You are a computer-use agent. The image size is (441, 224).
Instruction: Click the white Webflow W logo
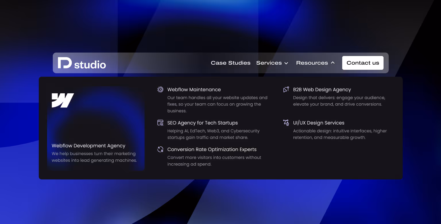pyautogui.click(x=63, y=101)
